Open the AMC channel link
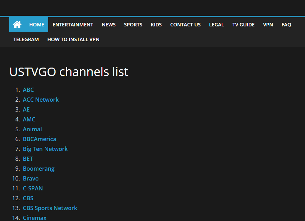 click(x=29, y=119)
